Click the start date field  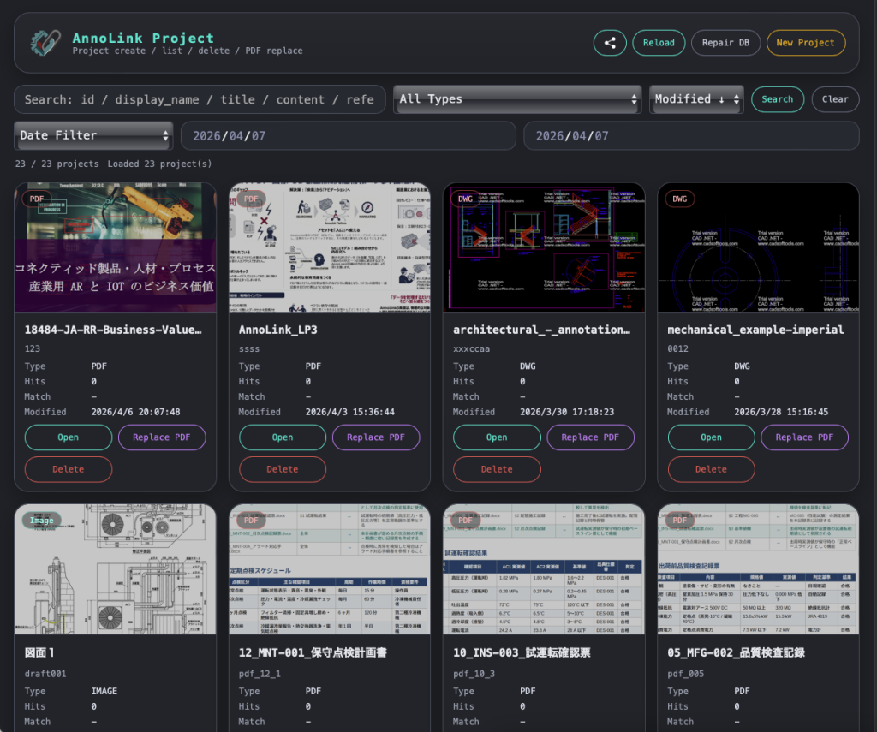click(348, 136)
